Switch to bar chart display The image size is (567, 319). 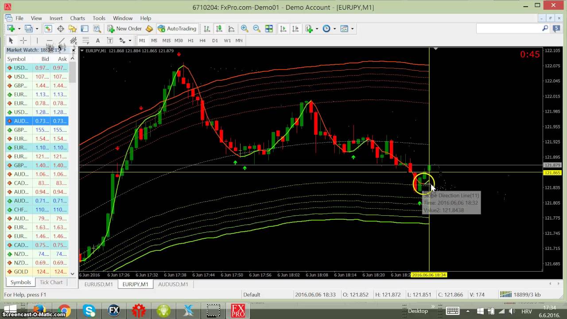pos(207,28)
